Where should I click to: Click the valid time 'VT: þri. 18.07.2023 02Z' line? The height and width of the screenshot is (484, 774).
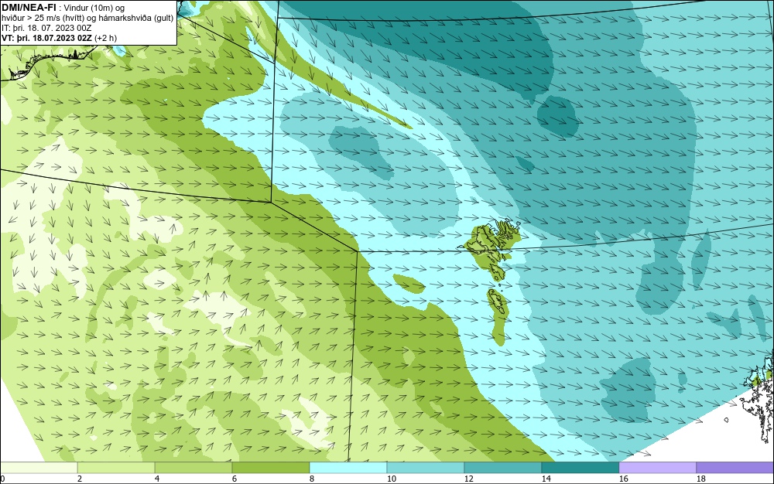tap(46, 38)
